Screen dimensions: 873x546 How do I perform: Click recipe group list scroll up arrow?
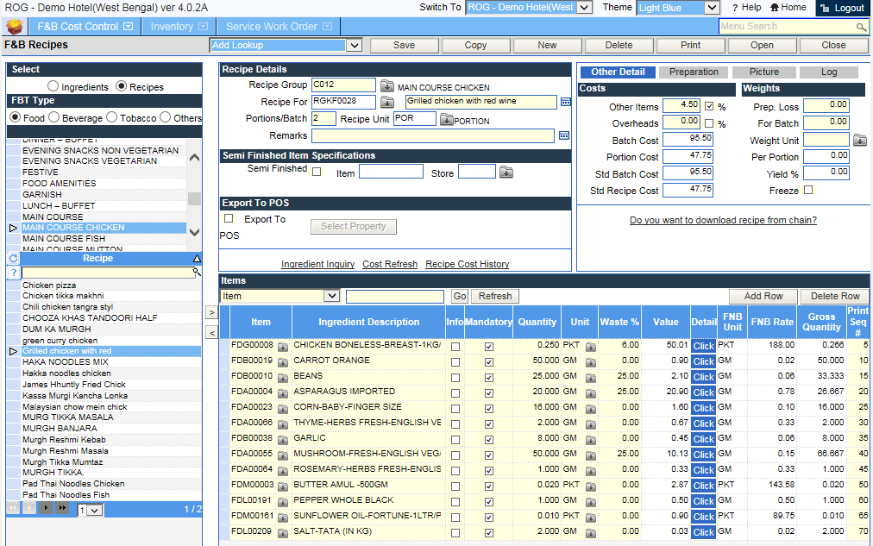pyautogui.click(x=194, y=158)
